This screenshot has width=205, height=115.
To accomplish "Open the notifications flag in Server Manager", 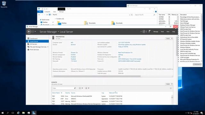I will (150, 31).
